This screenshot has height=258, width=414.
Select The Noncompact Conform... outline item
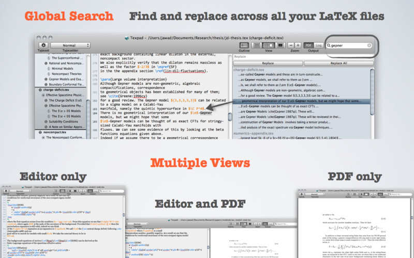click(x=64, y=137)
